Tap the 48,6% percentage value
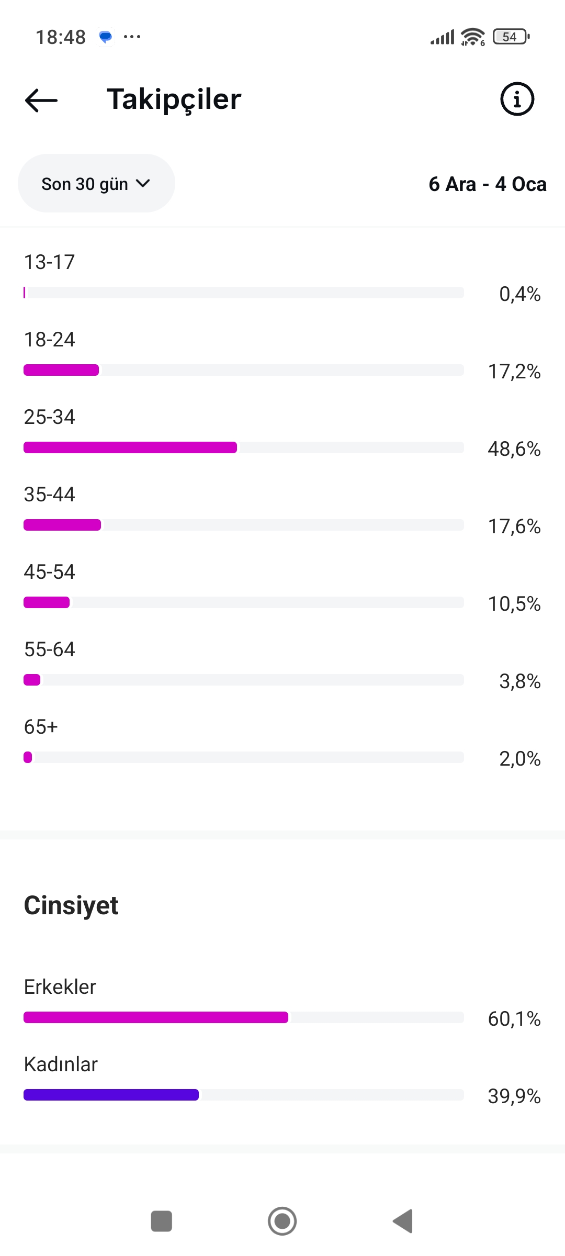 [x=514, y=449]
